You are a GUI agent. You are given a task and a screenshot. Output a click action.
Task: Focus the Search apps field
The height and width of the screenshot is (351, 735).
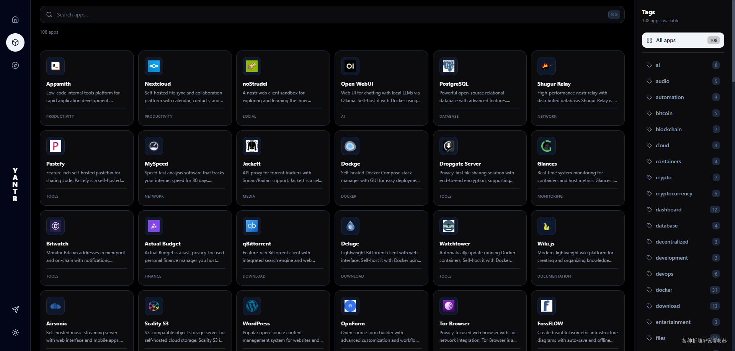(x=332, y=15)
